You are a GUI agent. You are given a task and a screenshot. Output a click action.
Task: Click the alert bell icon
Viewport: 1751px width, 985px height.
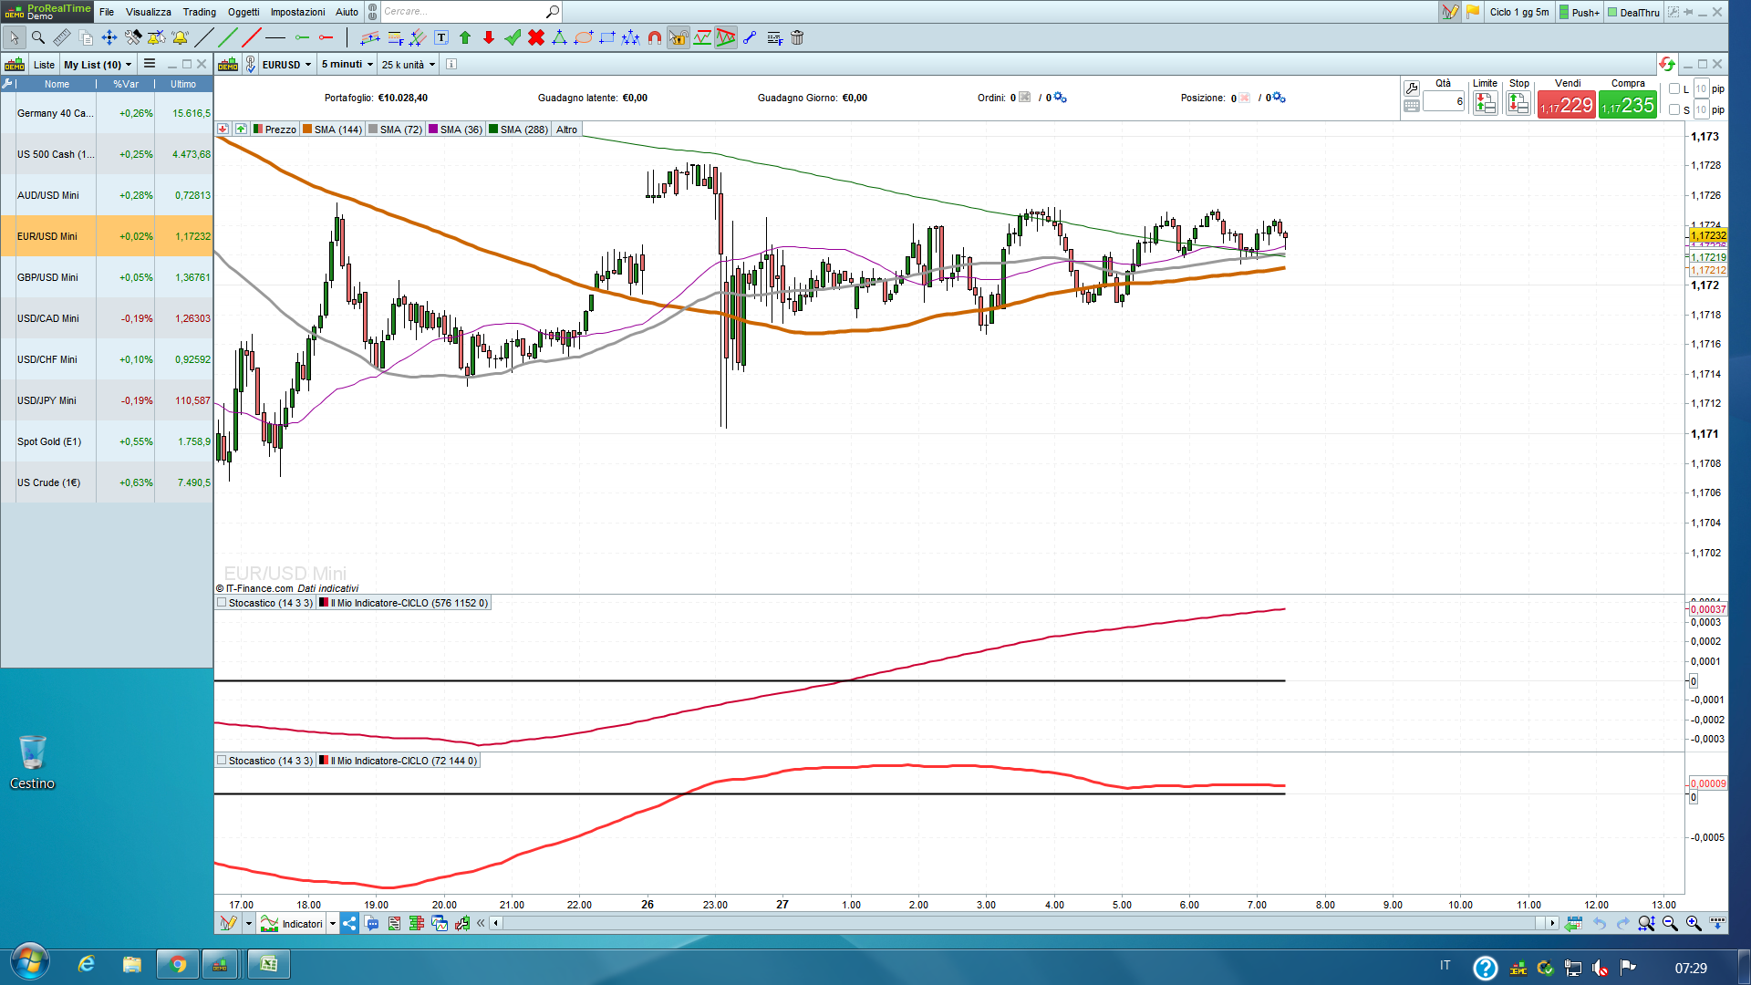click(180, 37)
